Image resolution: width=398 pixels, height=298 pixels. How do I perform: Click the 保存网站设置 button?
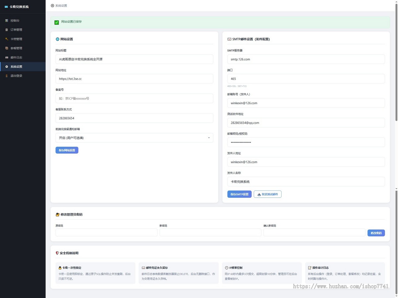point(67,150)
